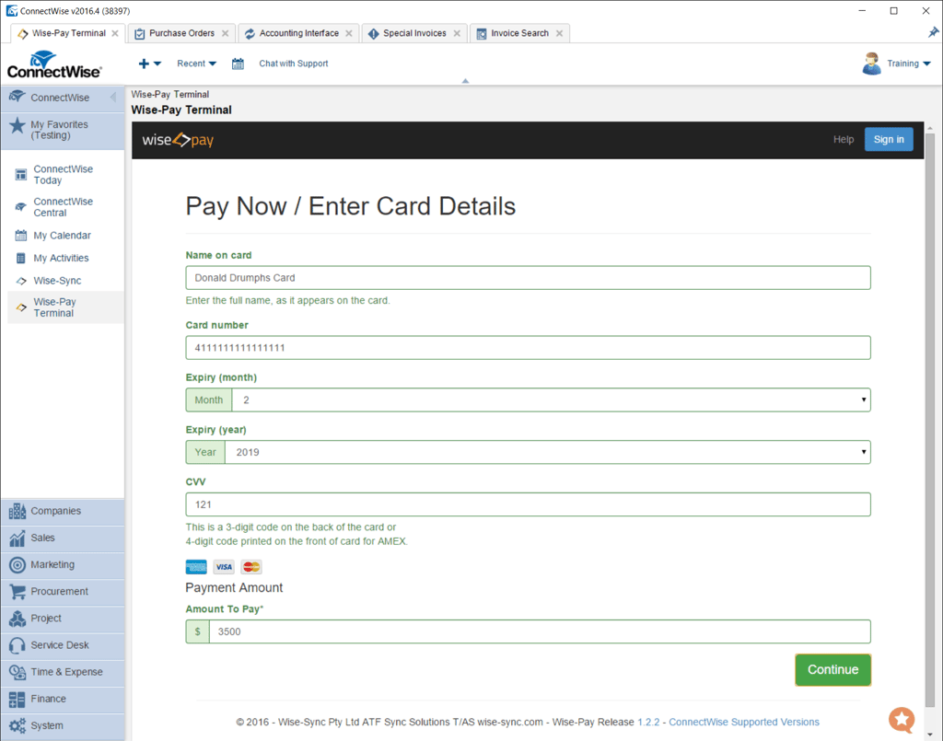This screenshot has width=943, height=741.
Task: Open the Service Desk module
Action: (x=63, y=645)
